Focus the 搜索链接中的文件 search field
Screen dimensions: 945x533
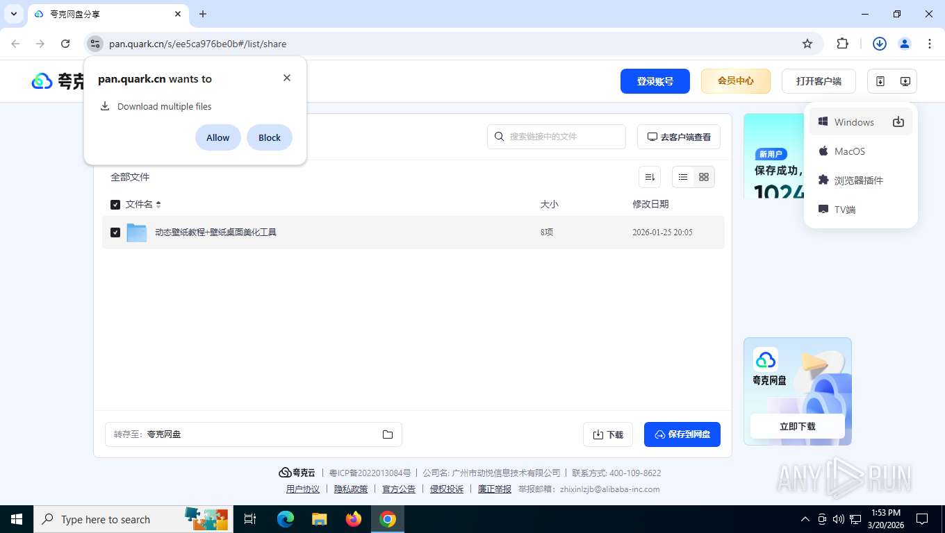557,137
